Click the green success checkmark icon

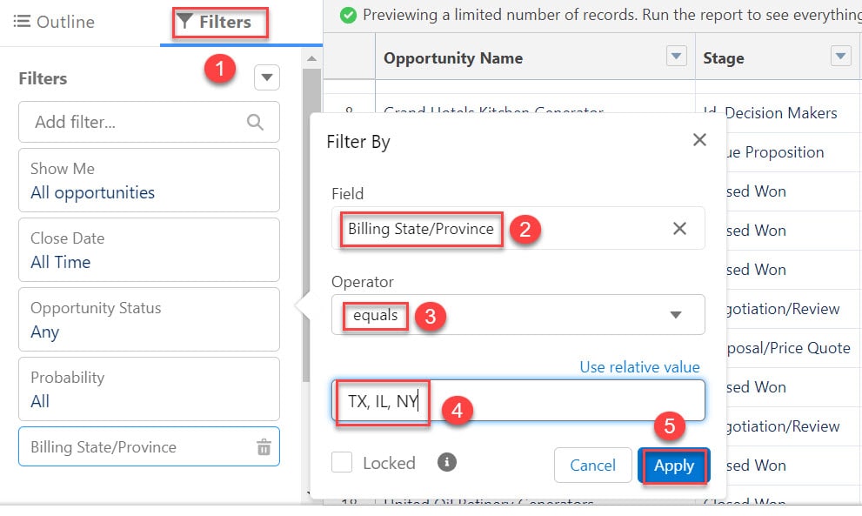pos(349,15)
